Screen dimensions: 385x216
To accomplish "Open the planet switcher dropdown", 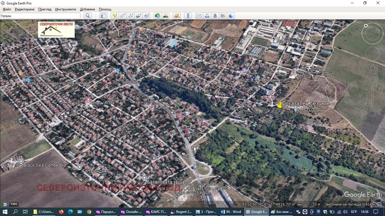I will 176,16.
